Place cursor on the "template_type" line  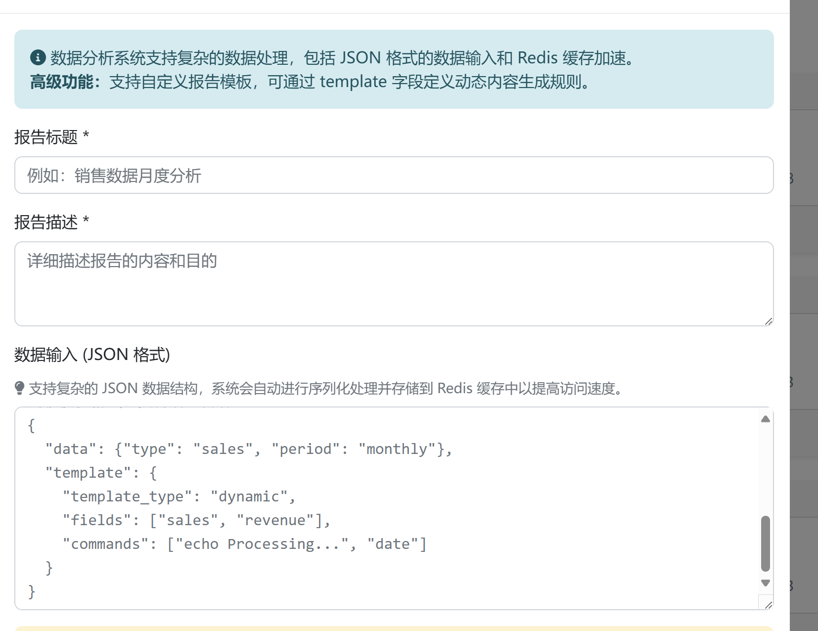(179, 496)
